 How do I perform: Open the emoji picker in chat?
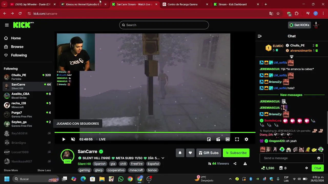click(319, 158)
